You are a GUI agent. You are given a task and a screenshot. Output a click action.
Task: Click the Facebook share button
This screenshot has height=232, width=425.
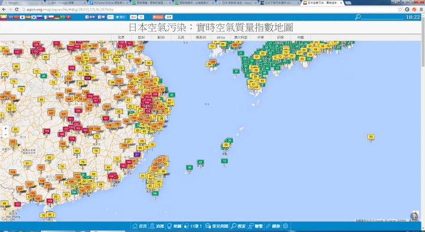click(x=90, y=17)
